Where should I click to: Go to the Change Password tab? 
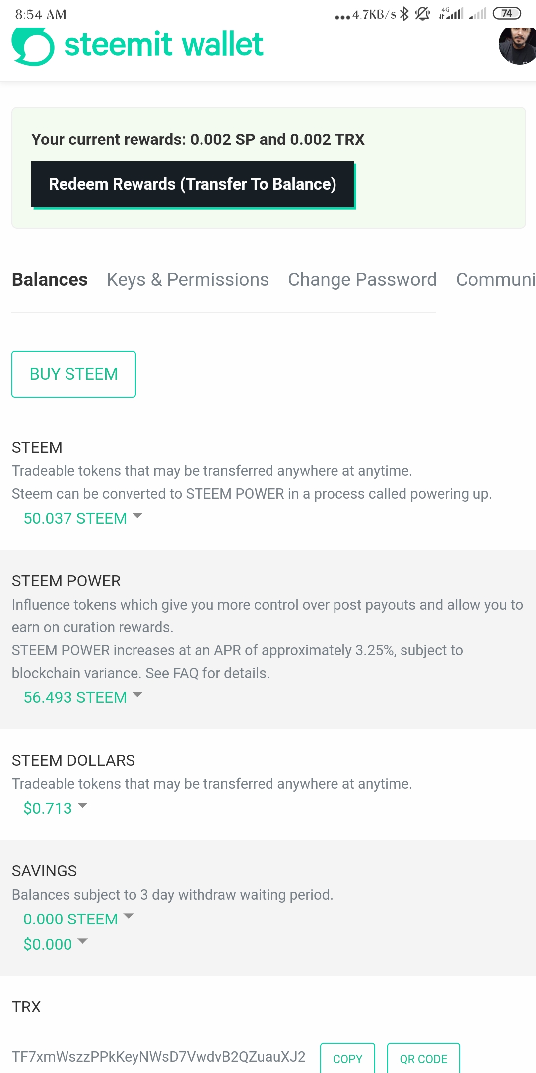[362, 280]
